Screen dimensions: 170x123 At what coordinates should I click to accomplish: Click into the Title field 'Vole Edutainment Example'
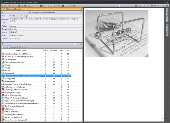tap(46, 16)
